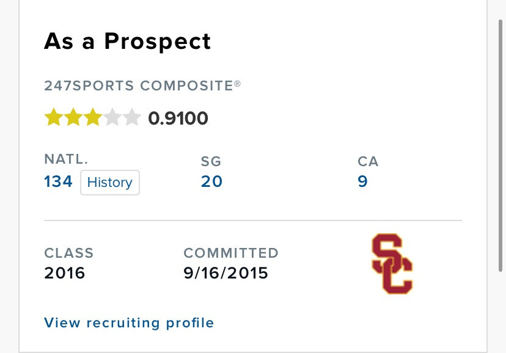Screen dimensions: 506x353
Task: Open the national ranking History button
Action: pyautogui.click(x=110, y=183)
